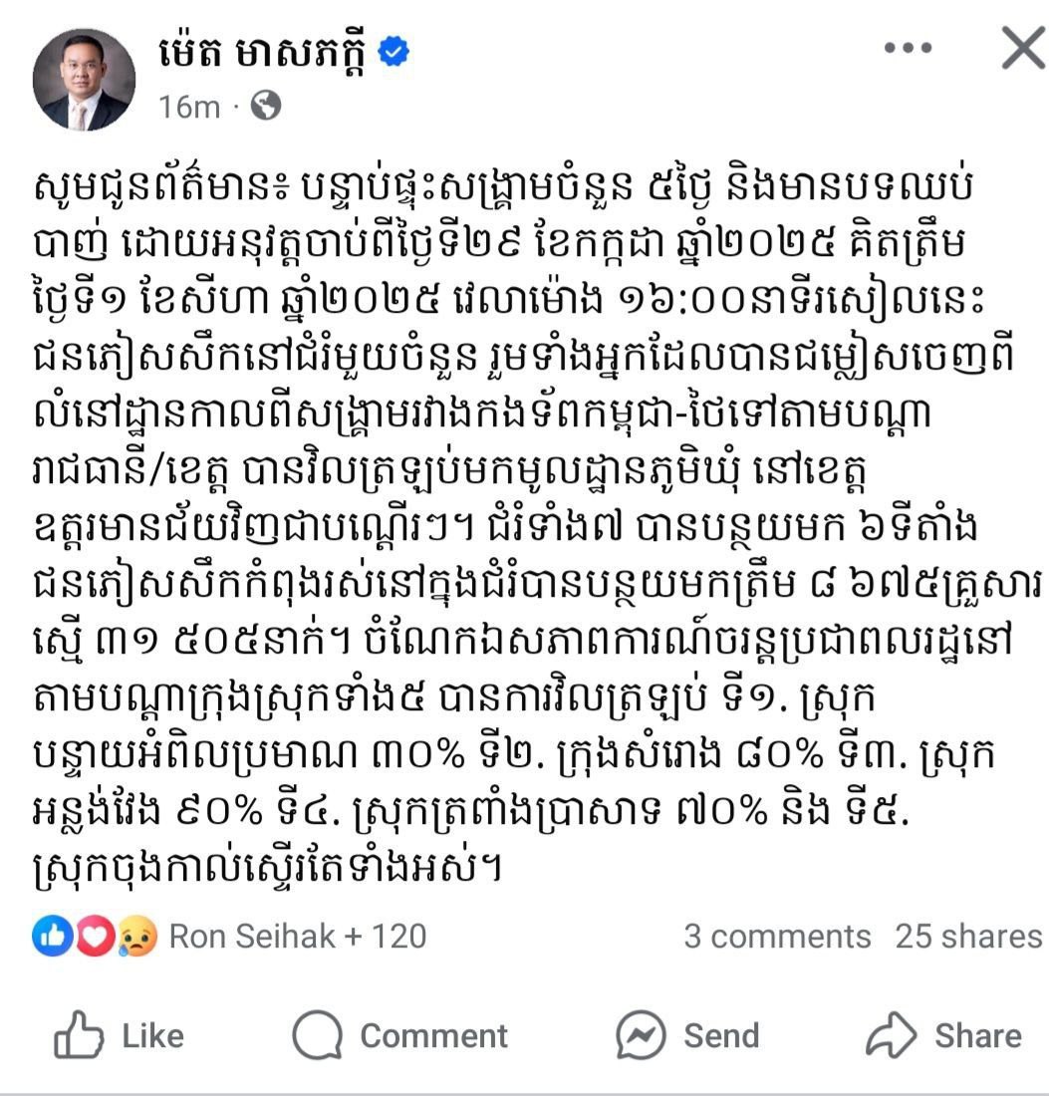Click the outlined thumbs-up Like icon
The width and height of the screenshot is (1049, 1096).
[x=80, y=1036]
